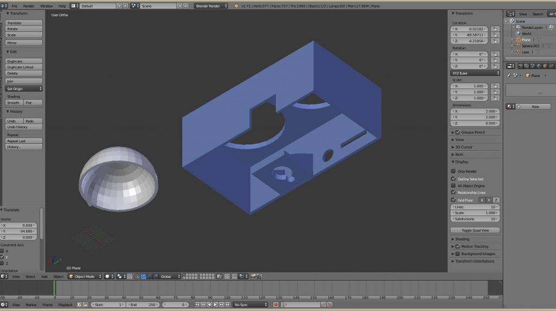Viewport: 556px width, 311px height.
Task: Click the snap magnet icon
Action: coord(235,276)
